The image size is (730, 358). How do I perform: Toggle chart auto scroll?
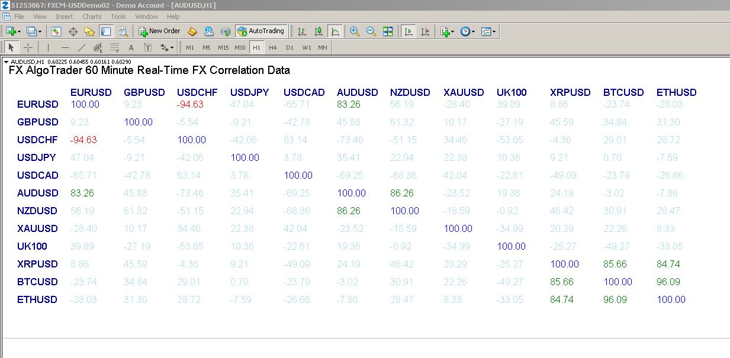[408, 31]
